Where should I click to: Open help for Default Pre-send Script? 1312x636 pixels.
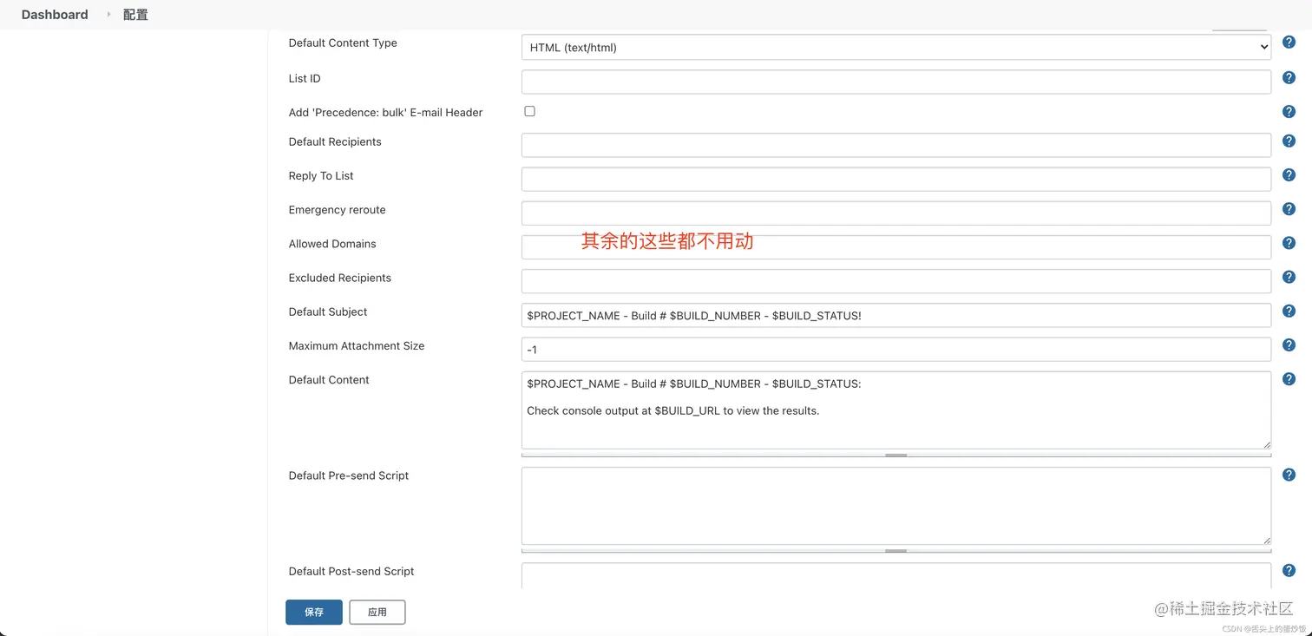pyautogui.click(x=1289, y=475)
